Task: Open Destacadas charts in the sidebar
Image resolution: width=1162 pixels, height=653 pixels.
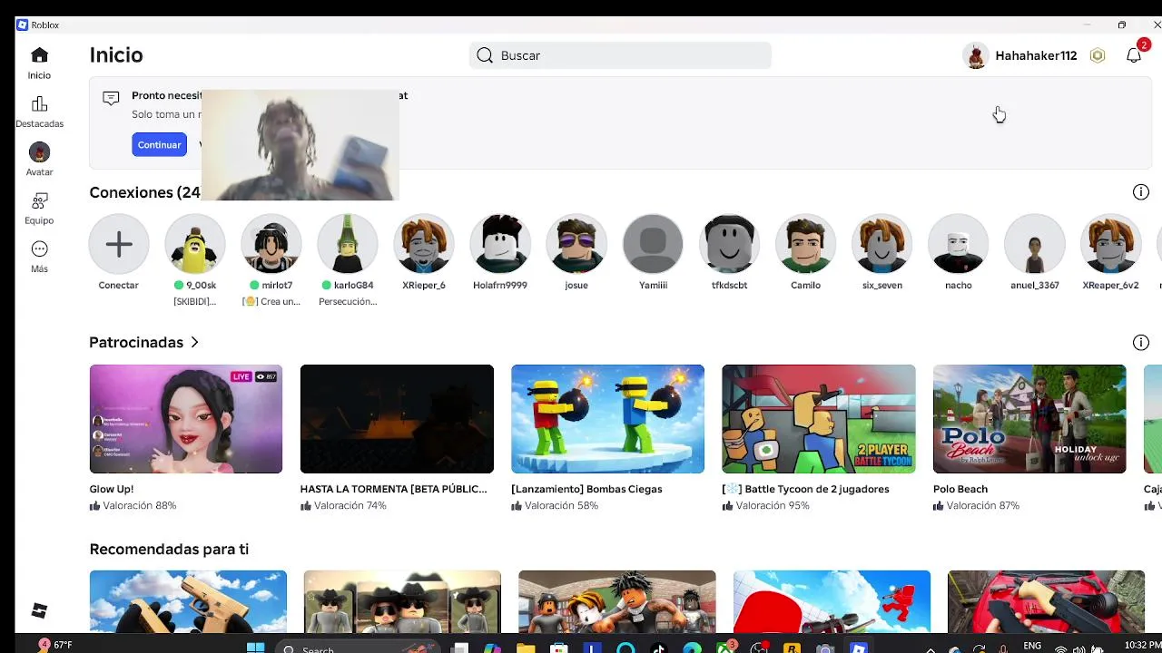Action: [39, 104]
